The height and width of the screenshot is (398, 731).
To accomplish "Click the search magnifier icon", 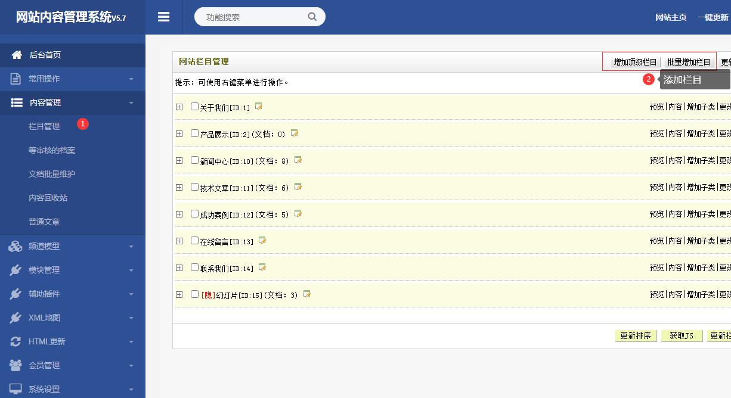I will click(312, 17).
